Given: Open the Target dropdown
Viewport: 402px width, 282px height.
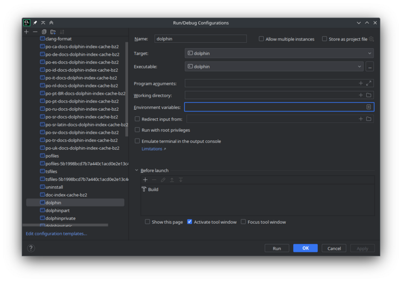Looking at the screenshot, I should 369,54.
